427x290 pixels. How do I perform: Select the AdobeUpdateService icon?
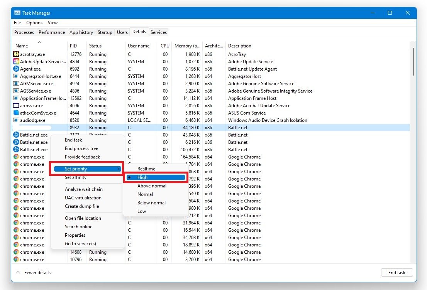(x=16, y=62)
